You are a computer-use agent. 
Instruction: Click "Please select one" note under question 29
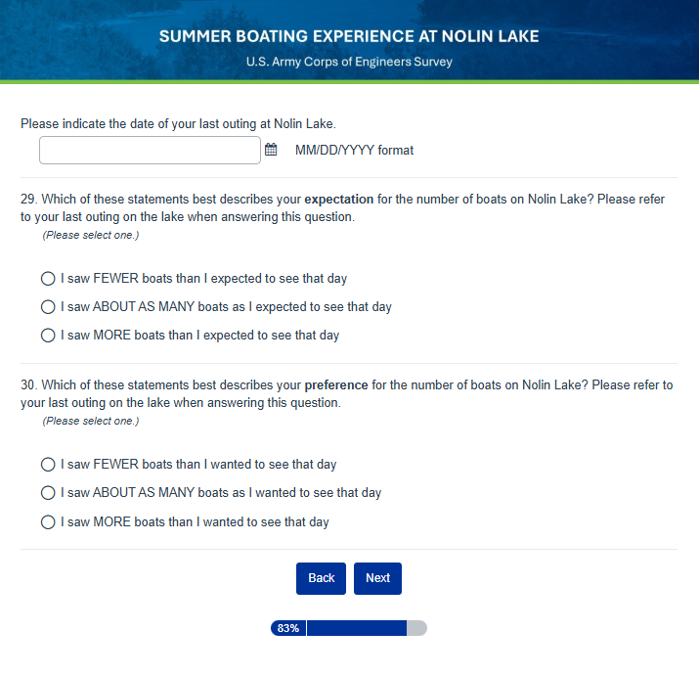[x=91, y=236]
